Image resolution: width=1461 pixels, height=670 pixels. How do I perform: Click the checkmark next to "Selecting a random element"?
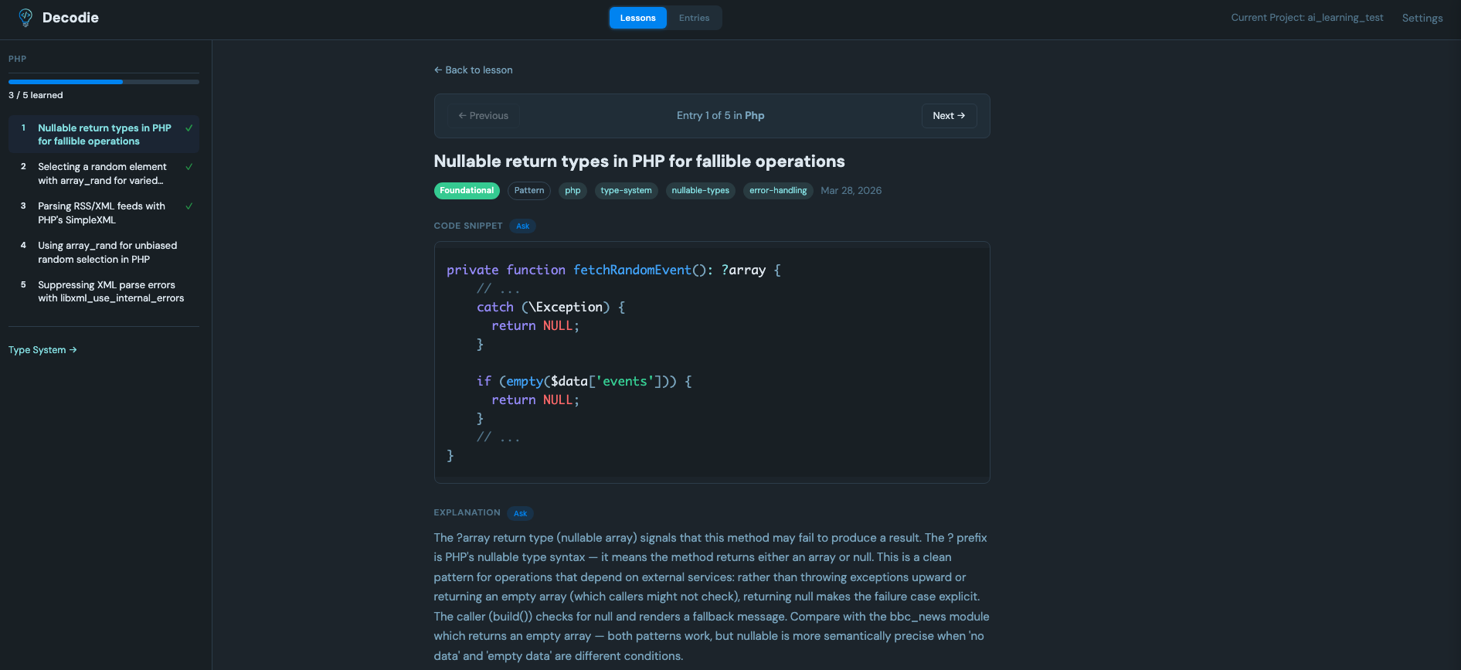(189, 166)
